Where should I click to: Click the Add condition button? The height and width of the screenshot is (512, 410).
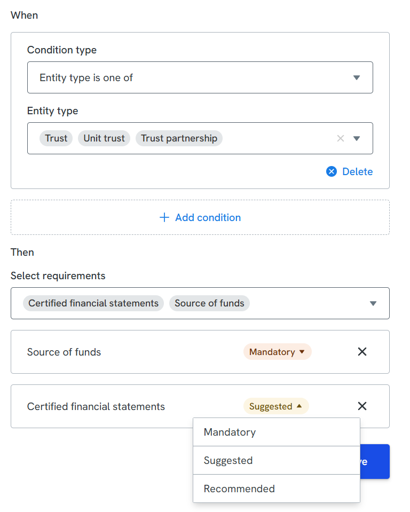pyautogui.click(x=200, y=217)
